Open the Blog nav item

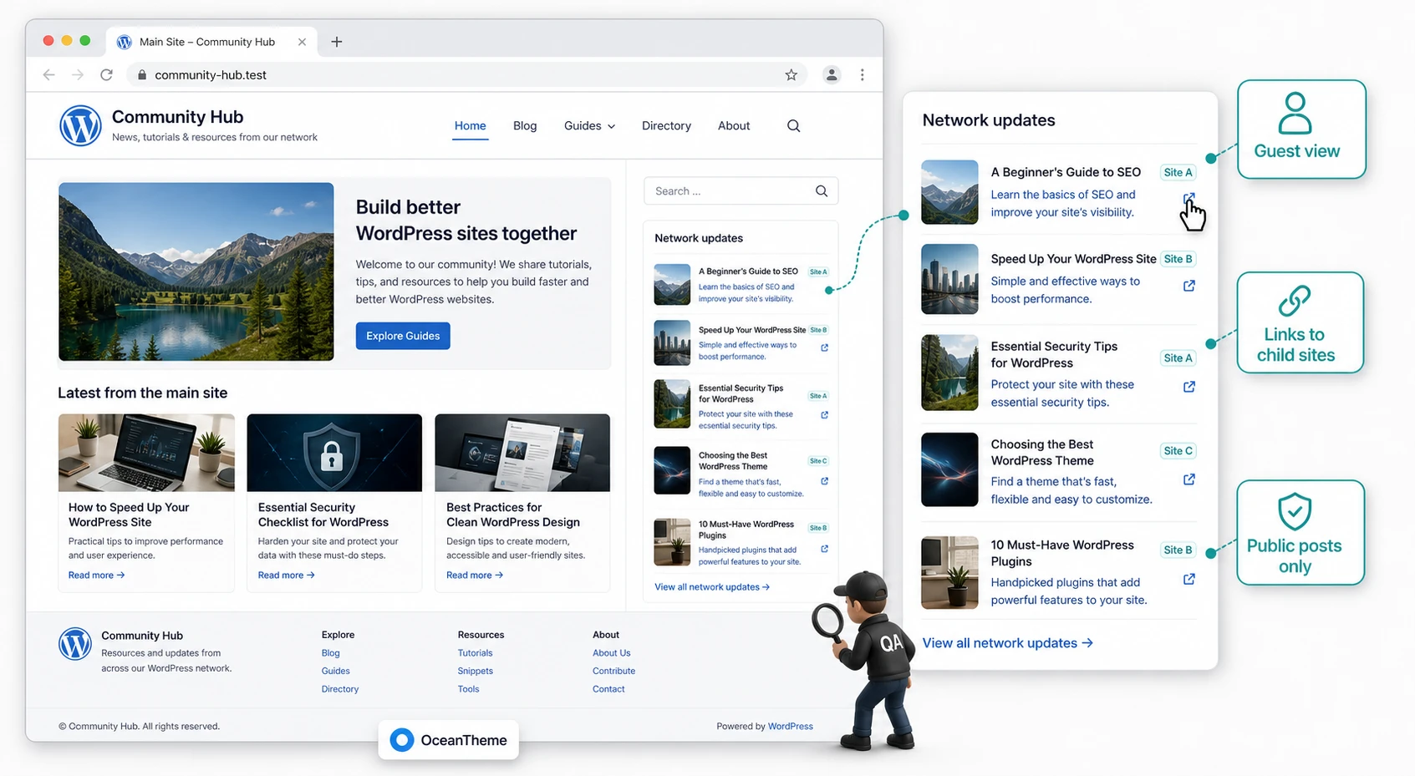tap(525, 126)
